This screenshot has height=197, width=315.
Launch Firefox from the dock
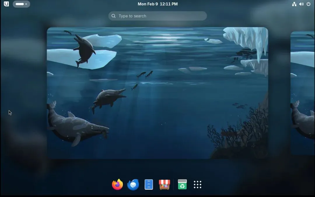pyautogui.click(x=118, y=184)
